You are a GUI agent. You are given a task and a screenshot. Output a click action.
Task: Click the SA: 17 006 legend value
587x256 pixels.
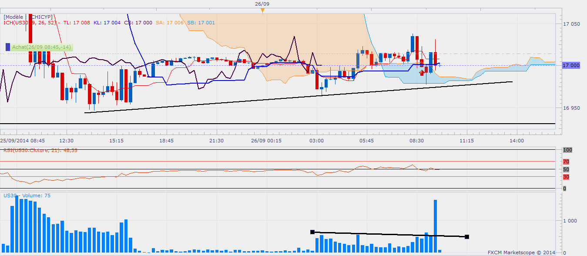(170, 23)
